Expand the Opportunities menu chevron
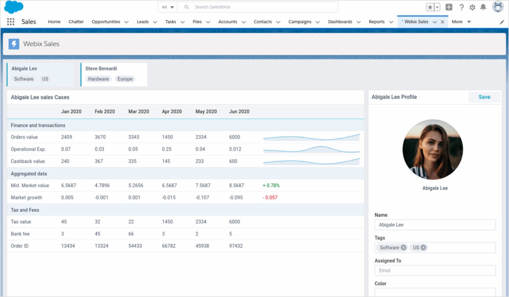Screen dimensions: 509x297 [x=126, y=22]
